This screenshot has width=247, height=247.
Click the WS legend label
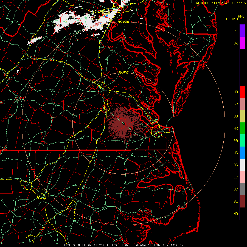235,153
